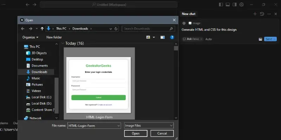Select Content-Share network drive

pyautogui.click(x=40, y=110)
